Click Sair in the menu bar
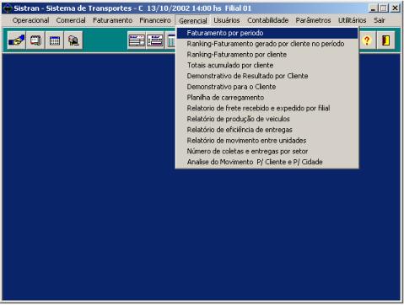Image resolution: width=404 pixels, height=305 pixels. click(379, 20)
